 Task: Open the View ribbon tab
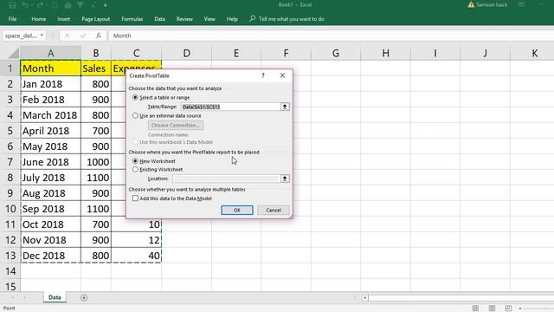click(x=209, y=19)
